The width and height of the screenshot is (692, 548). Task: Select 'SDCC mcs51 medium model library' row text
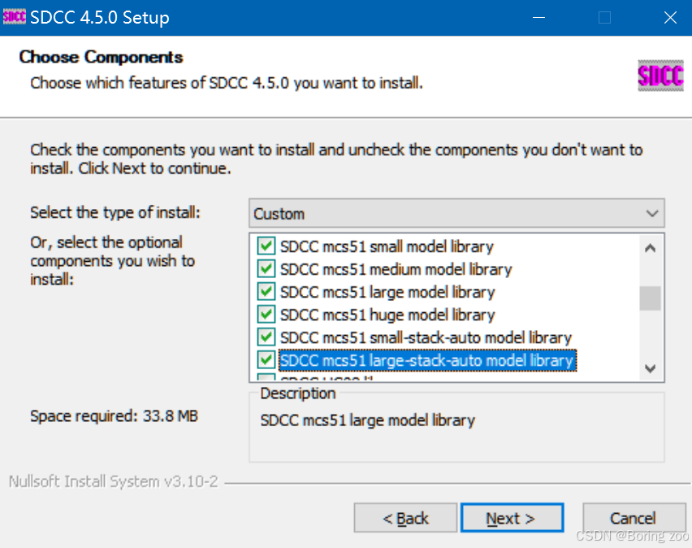pos(396,269)
